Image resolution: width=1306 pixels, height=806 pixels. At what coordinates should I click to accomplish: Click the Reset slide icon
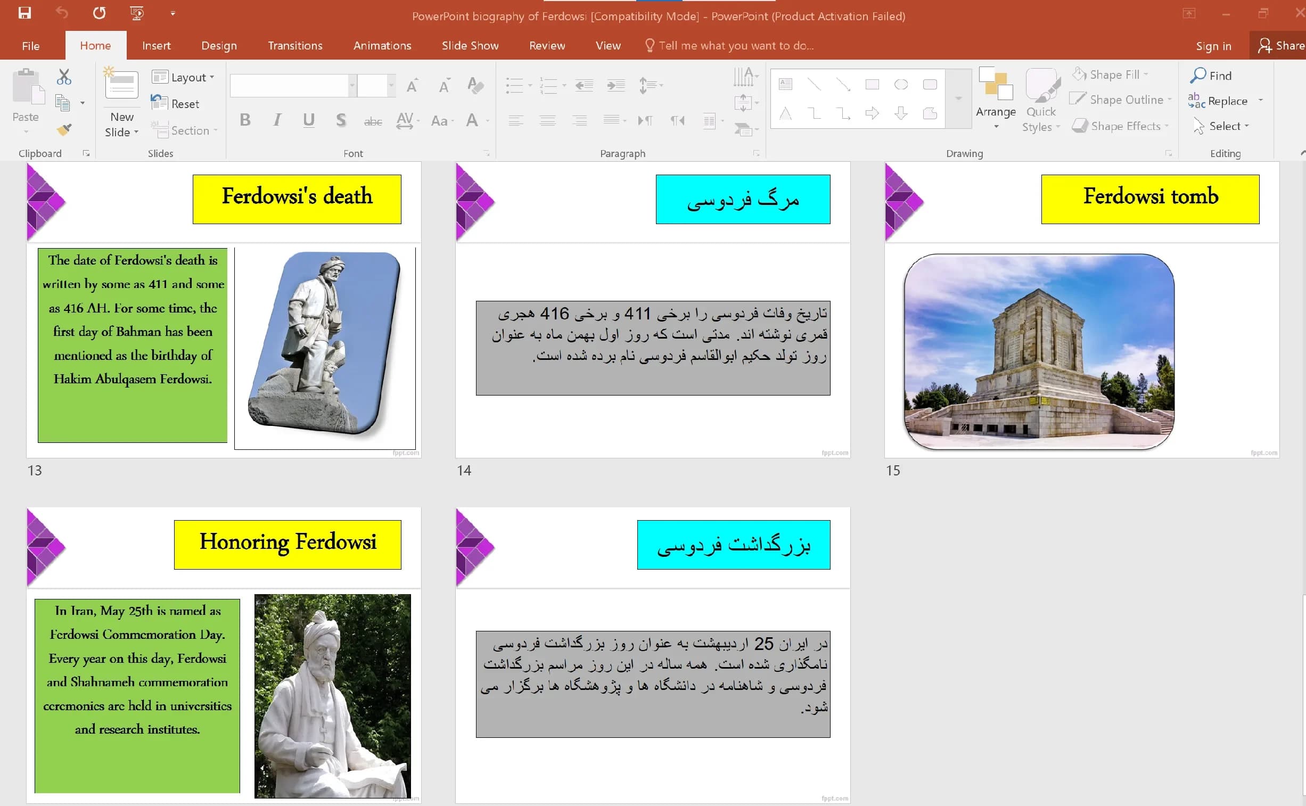pos(175,103)
